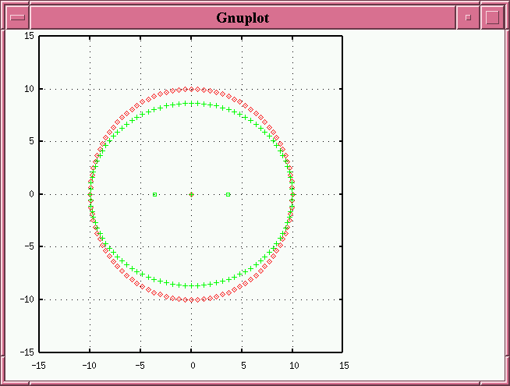Click the y-axis label 10
The image size is (510, 386).
[x=28, y=89]
